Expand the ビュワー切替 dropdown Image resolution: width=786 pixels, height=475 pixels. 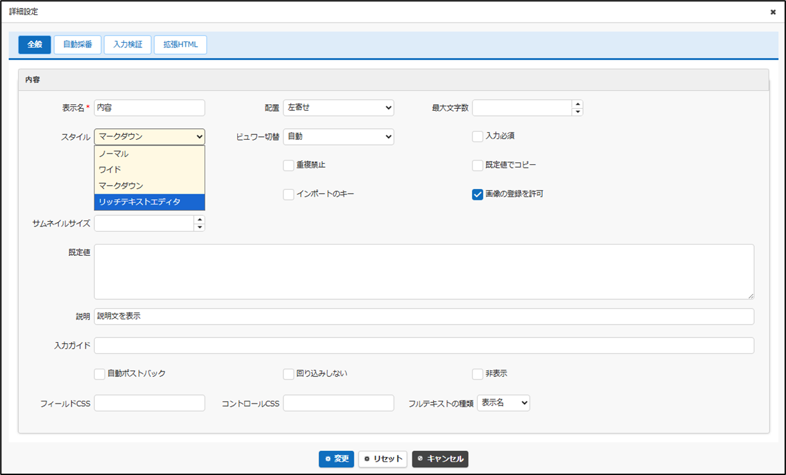tap(338, 136)
